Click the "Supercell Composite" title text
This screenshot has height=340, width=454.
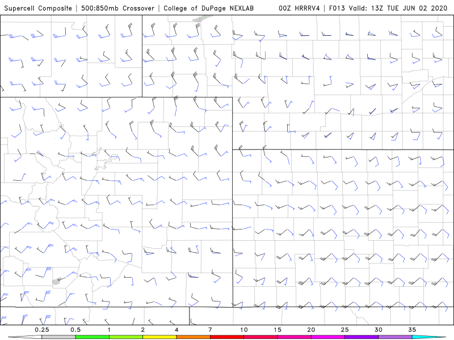(x=38, y=8)
